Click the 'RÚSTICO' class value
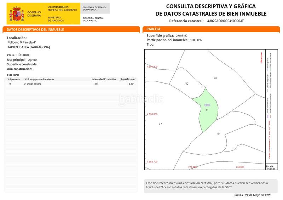Screen dimensions: 283x200 [23, 55]
